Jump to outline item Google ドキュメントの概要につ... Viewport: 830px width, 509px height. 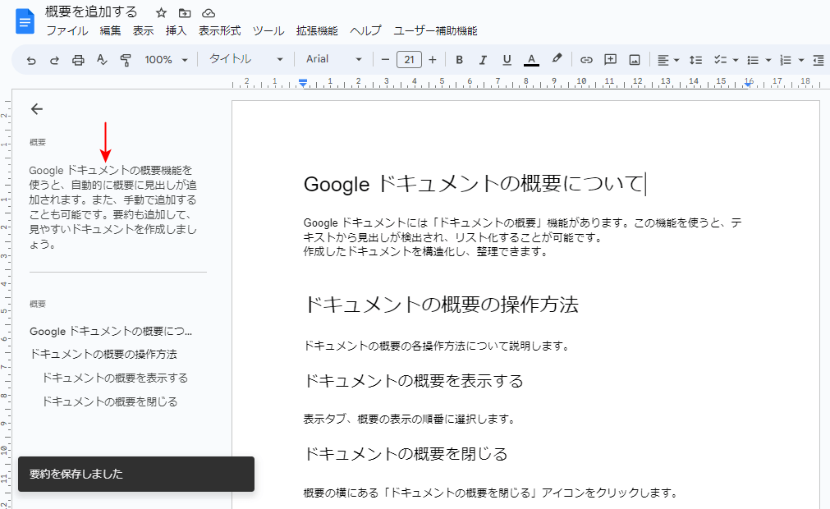click(x=111, y=331)
